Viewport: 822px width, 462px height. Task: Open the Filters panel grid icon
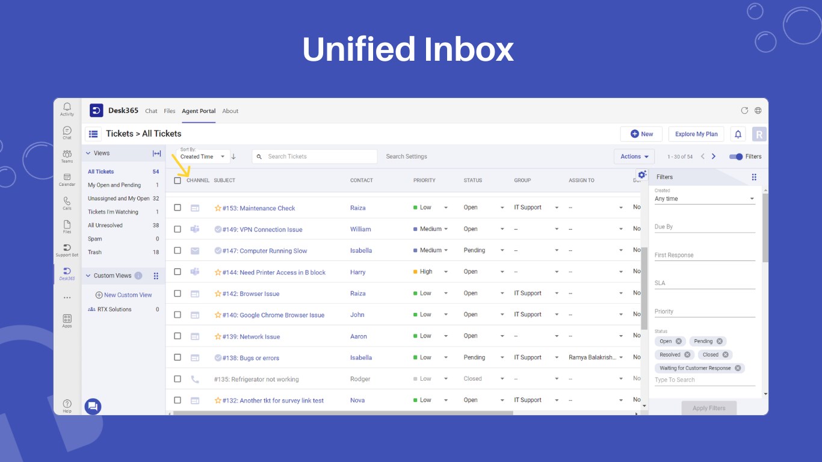coord(754,177)
